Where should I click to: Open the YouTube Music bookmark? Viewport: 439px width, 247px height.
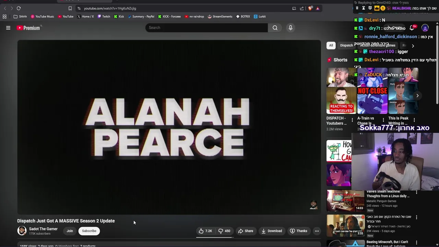point(43,16)
